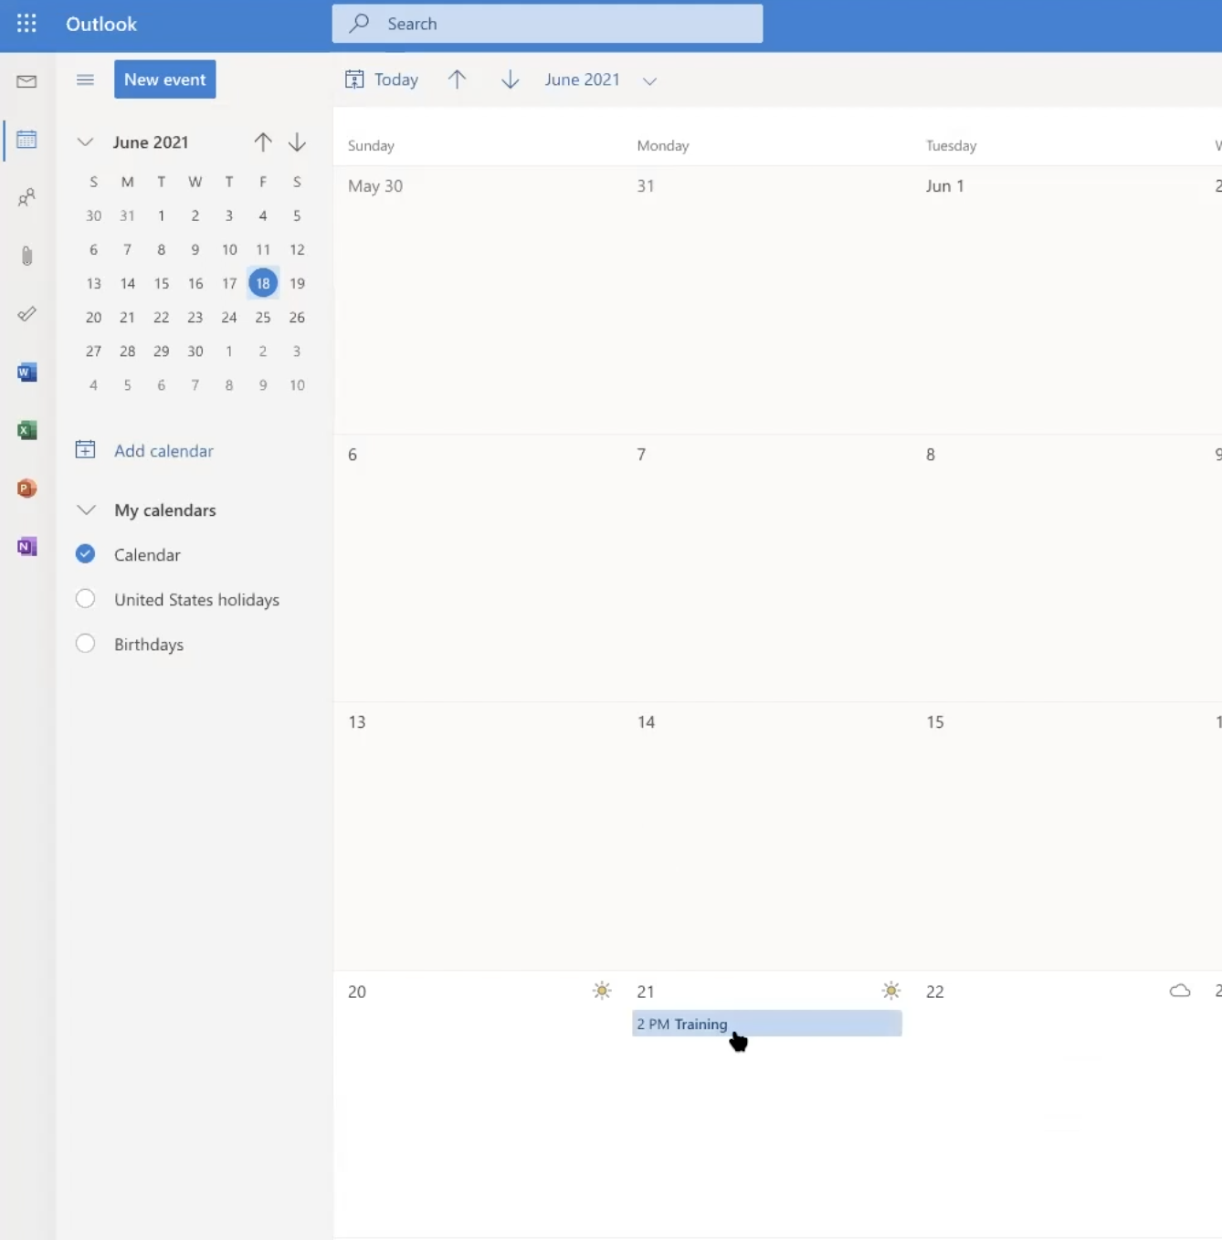Open People contacts icon in sidebar
This screenshot has width=1222, height=1240.
(26, 197)
